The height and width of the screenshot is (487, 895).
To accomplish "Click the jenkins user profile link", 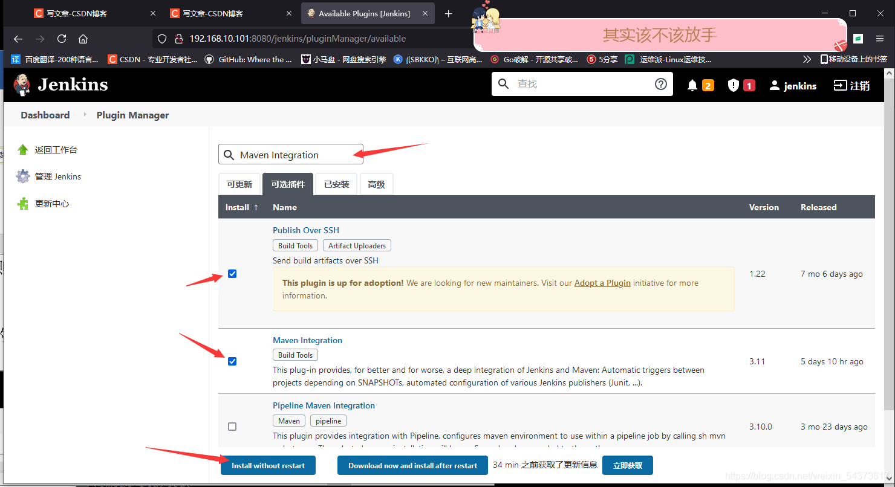I will pyautogui.click(x=793, y=86).
